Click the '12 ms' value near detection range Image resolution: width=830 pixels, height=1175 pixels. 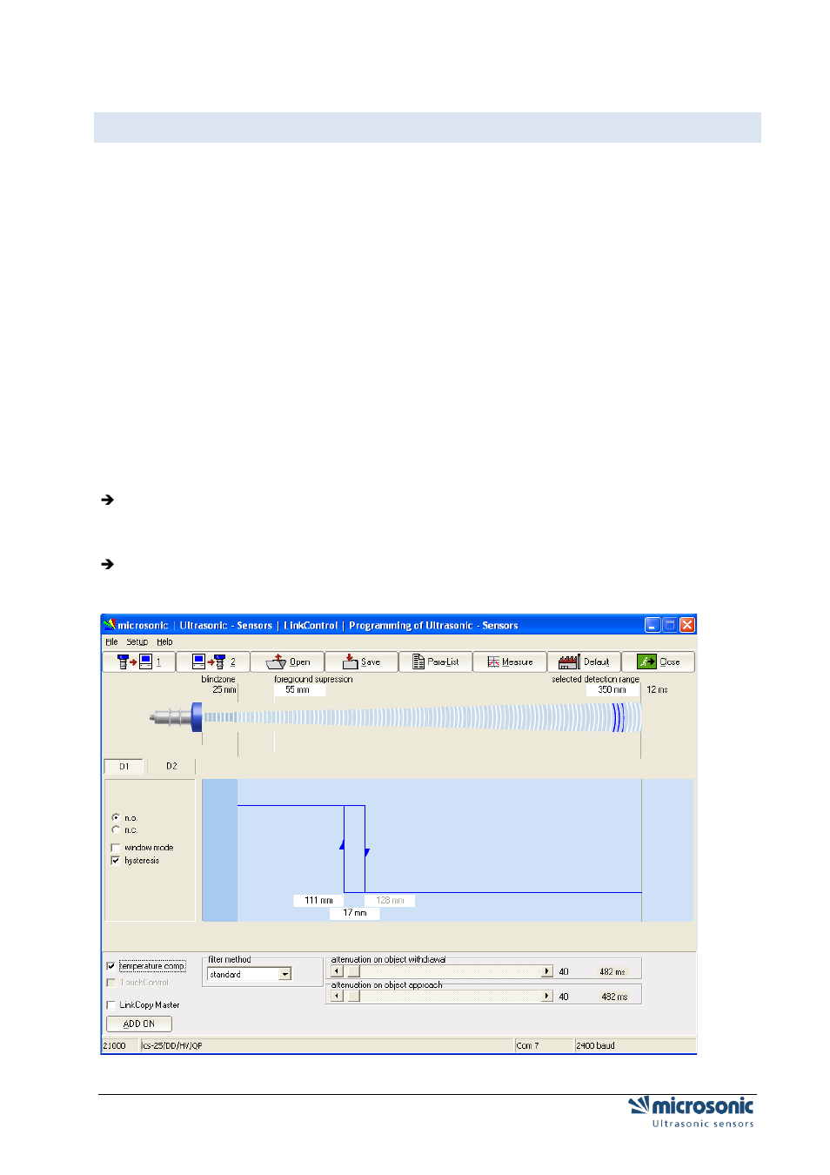pos(657,689)
